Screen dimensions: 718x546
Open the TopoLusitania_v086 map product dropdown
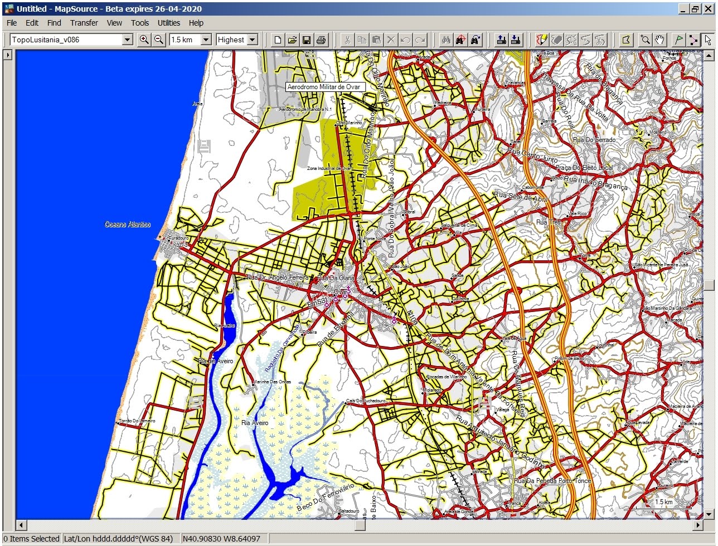[127, 40]
